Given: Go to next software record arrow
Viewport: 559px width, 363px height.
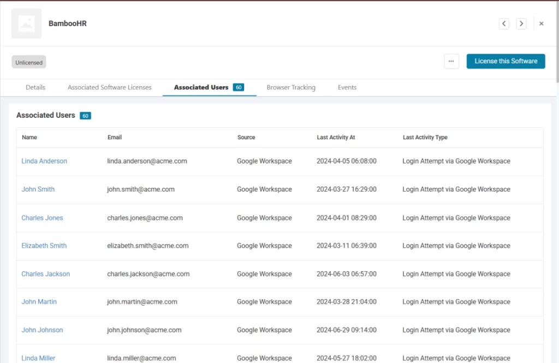Looking at the screenshot, I should [x=521, y=23].
